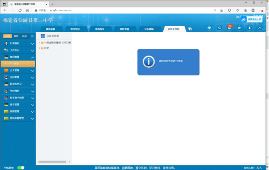Select 公共文件柜 item in sidebar
The width and height of the screenshot is (269, 170).
tap(18, 64)
